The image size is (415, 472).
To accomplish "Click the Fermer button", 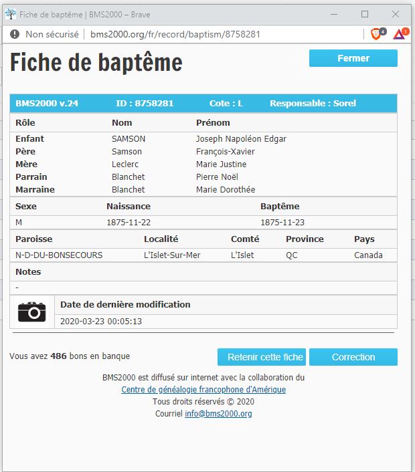I will [353, 58].
